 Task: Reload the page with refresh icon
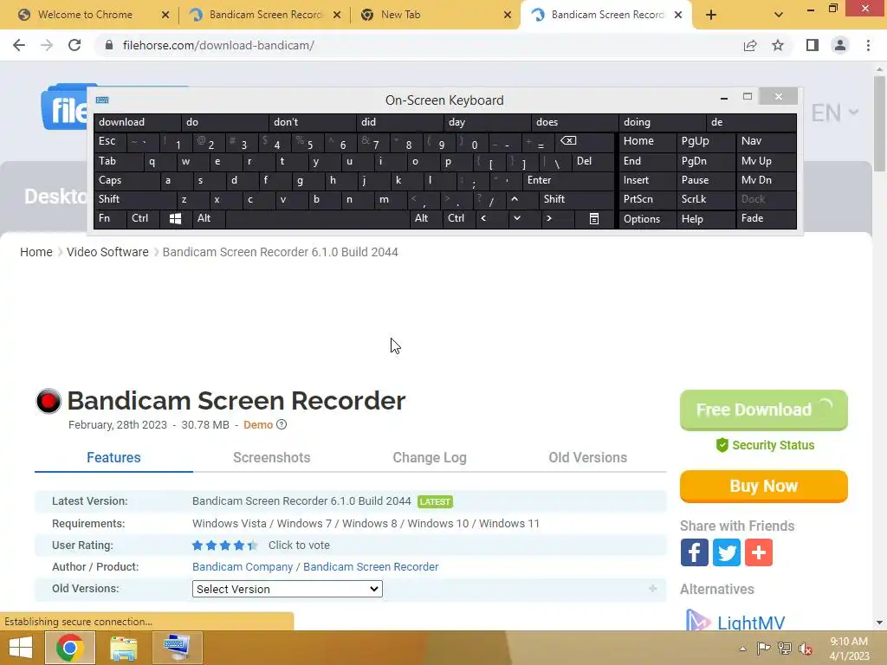point(74,45)
